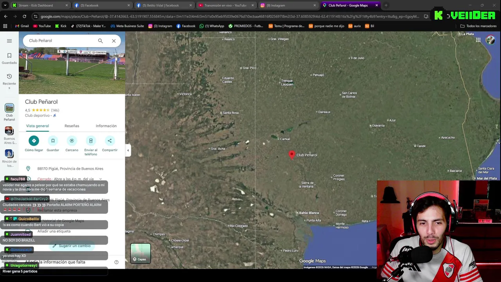
Task: Click the Bahía Blanca map label
Action: (x=309, y=213)
